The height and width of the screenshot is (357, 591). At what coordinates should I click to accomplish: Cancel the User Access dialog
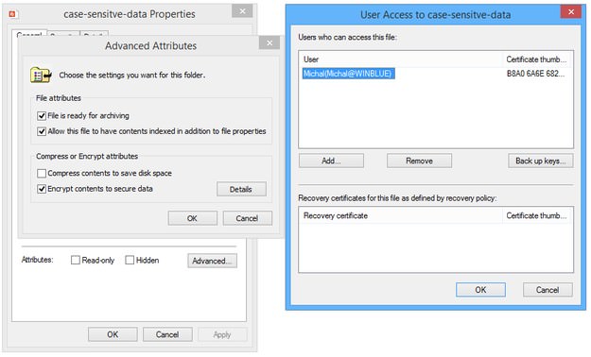[548, 290]
